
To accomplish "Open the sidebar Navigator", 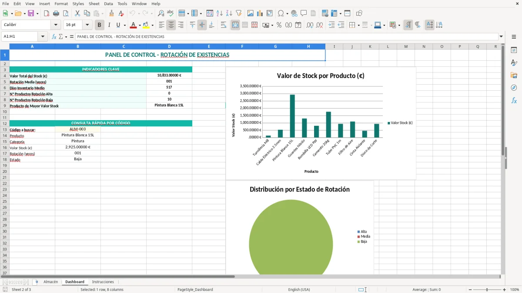I will 514,88.
